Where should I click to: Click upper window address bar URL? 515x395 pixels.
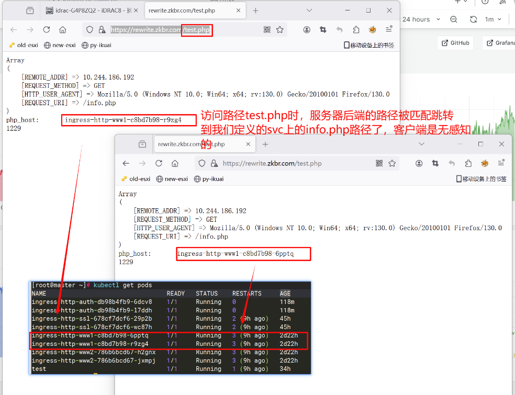click(160, 30)
